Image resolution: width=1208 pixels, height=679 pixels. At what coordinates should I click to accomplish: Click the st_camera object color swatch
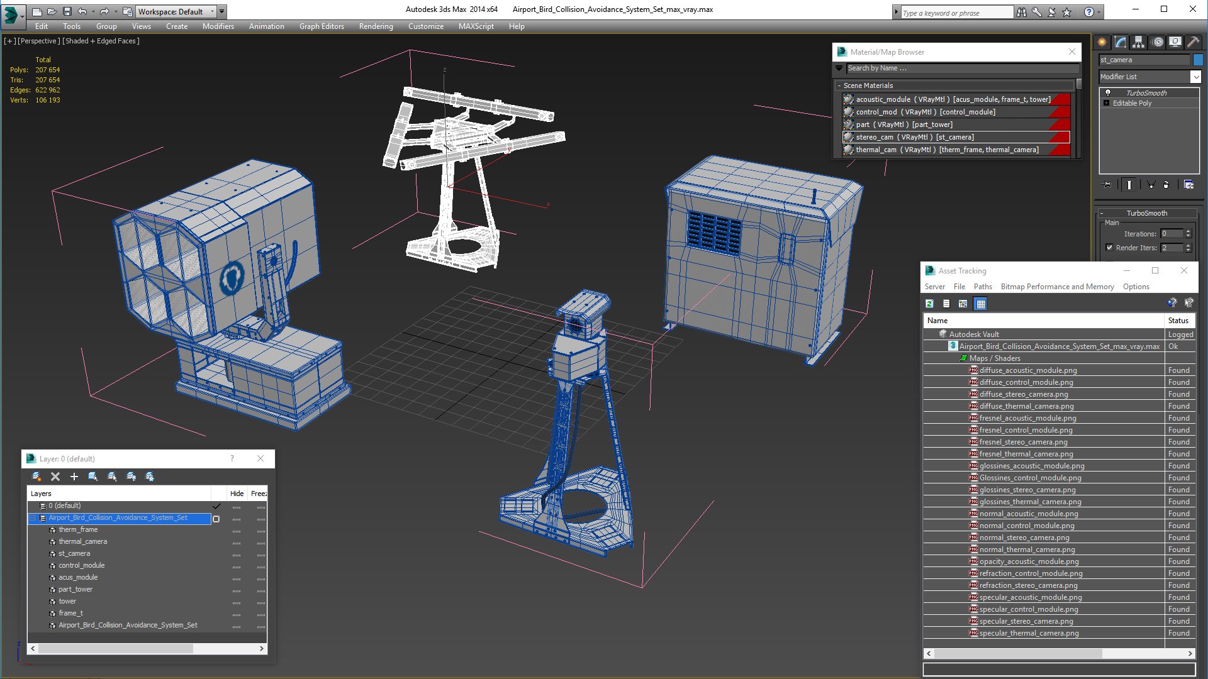point(1198,60)
